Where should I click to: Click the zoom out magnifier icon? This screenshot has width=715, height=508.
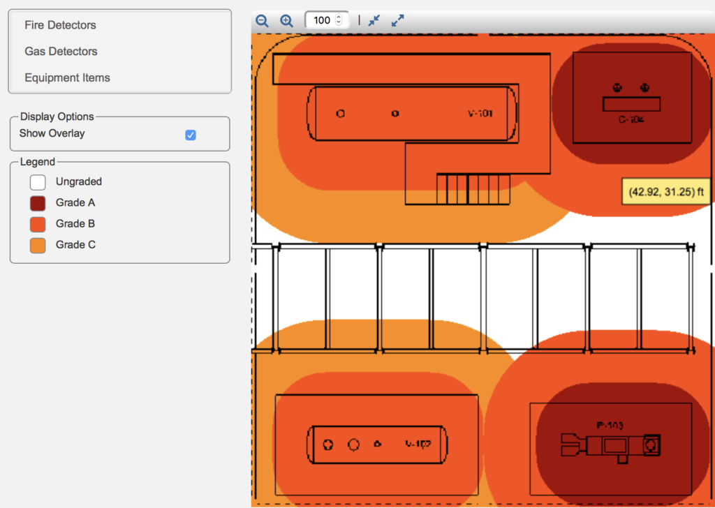coord(262,21)
